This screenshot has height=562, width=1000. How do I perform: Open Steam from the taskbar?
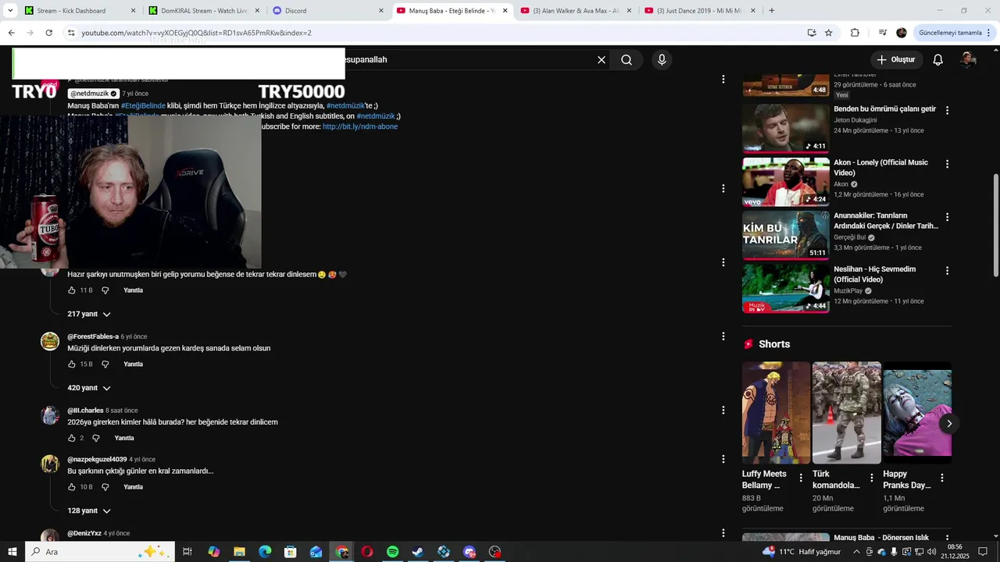pos(418,552)
